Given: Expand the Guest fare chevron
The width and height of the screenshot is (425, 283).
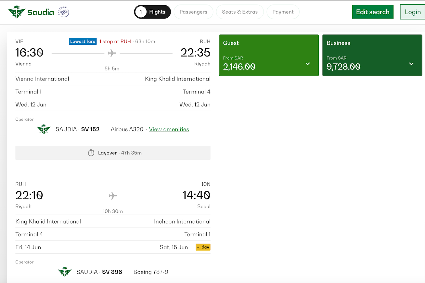Looking at the screenshot, I should (308, 64).
